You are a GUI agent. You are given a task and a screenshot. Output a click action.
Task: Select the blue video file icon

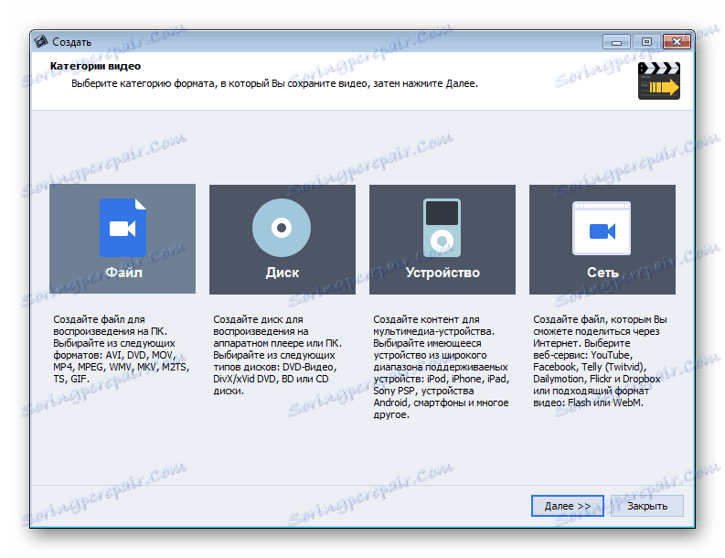tap(123, 227)
